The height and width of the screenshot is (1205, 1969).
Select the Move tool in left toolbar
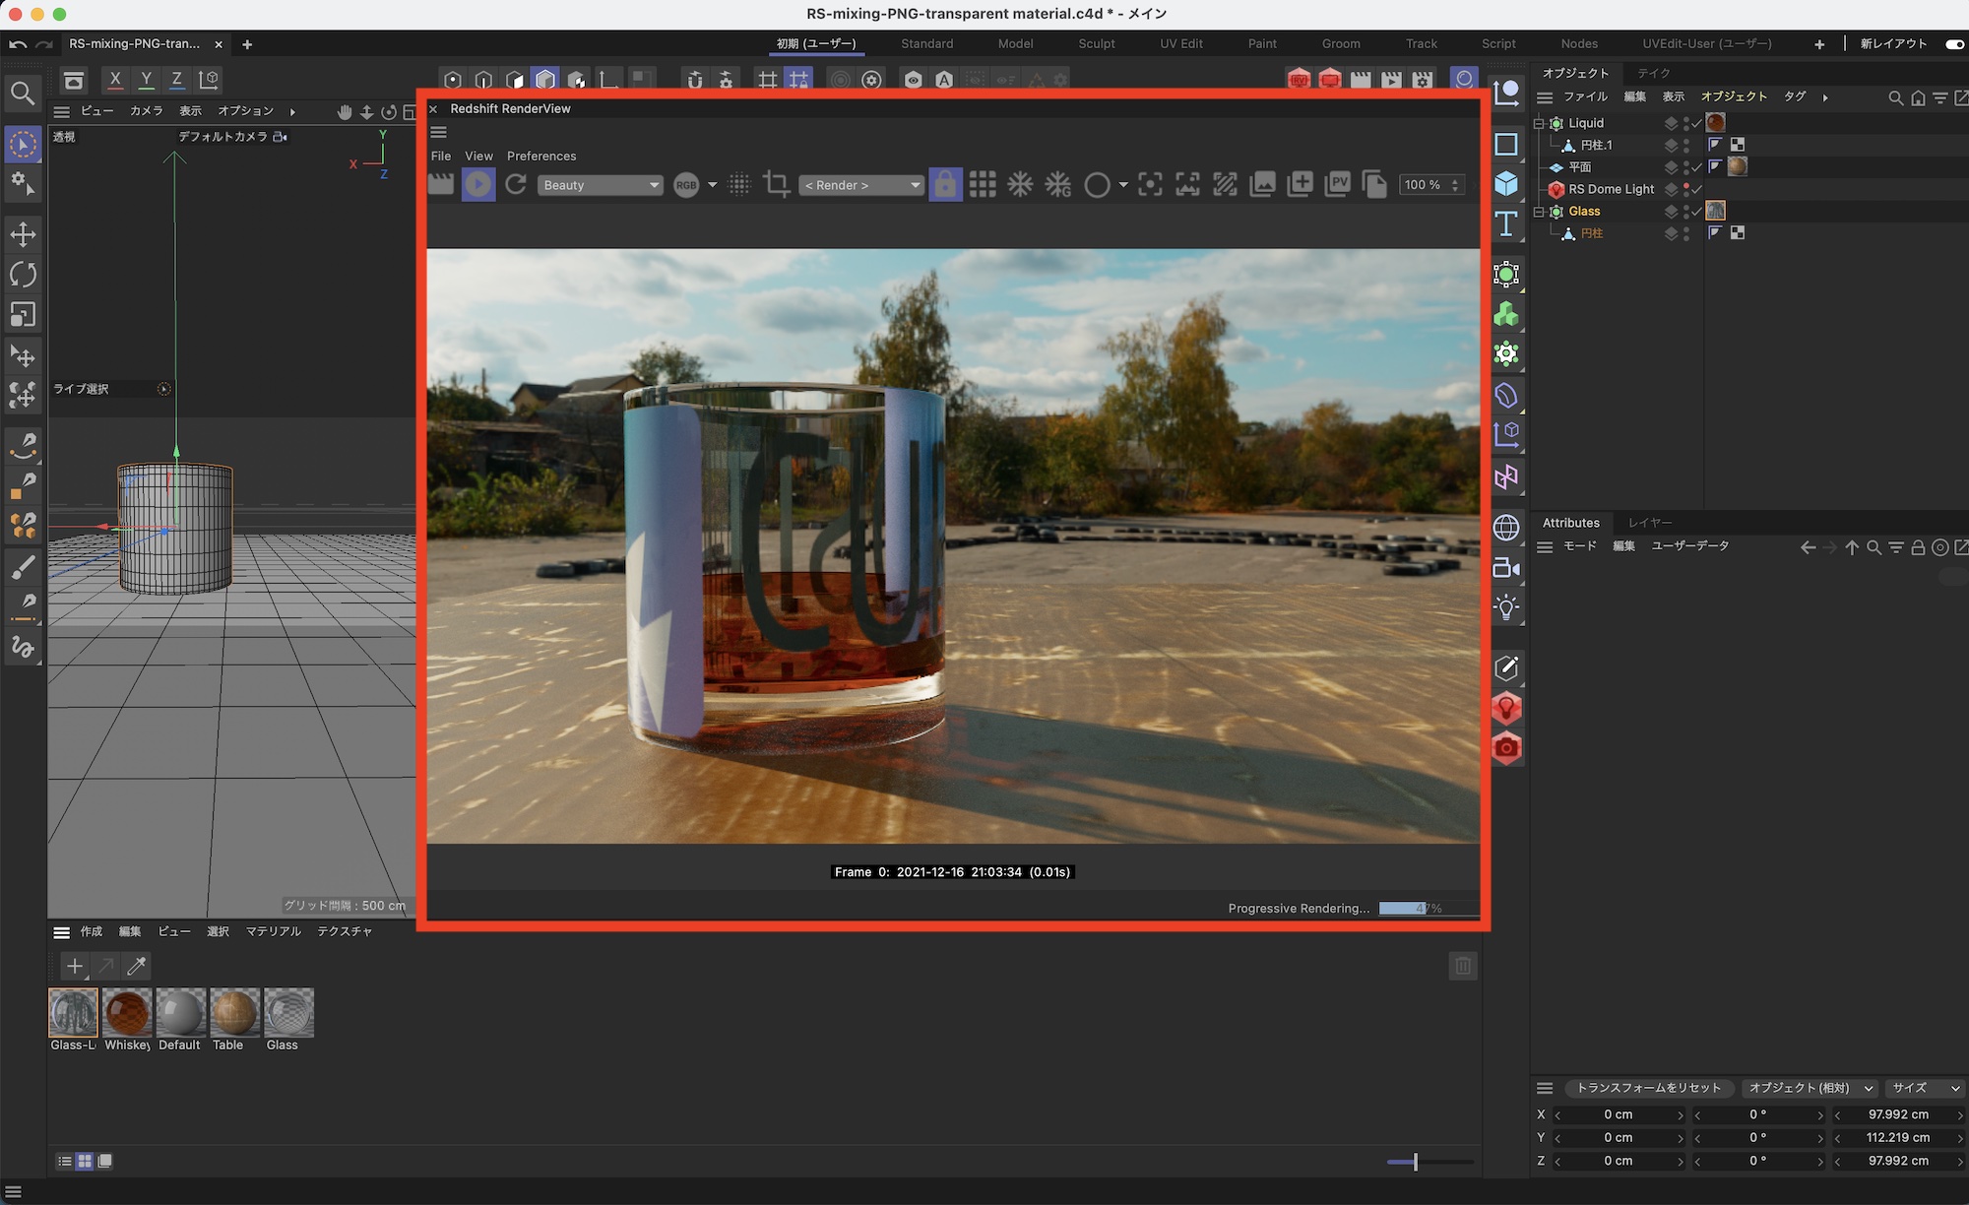click(23, 234)
